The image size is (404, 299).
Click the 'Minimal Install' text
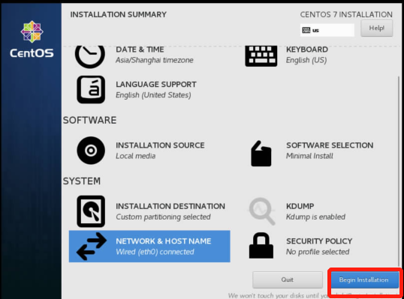coord(309,156)
